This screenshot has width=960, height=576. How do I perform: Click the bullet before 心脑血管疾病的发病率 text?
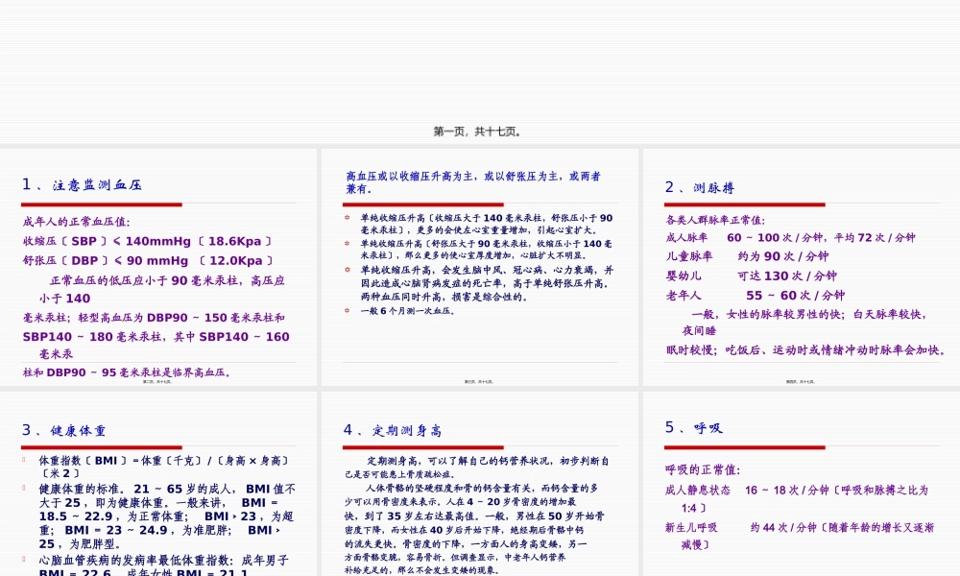click(23, 559)
